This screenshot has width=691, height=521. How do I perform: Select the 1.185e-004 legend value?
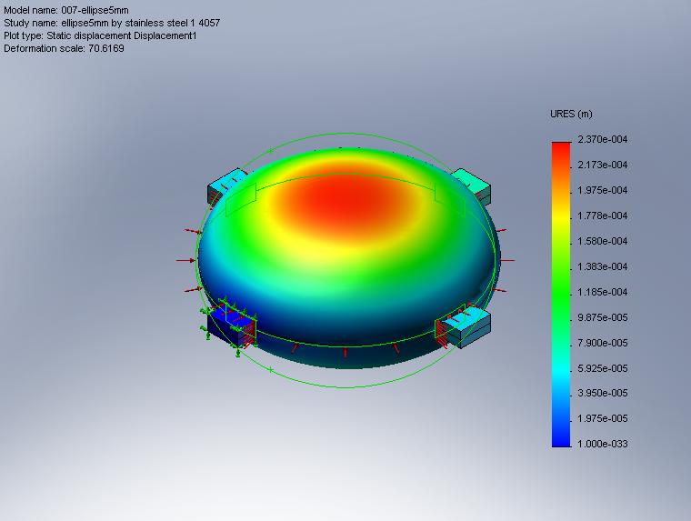tap(602, 292)
